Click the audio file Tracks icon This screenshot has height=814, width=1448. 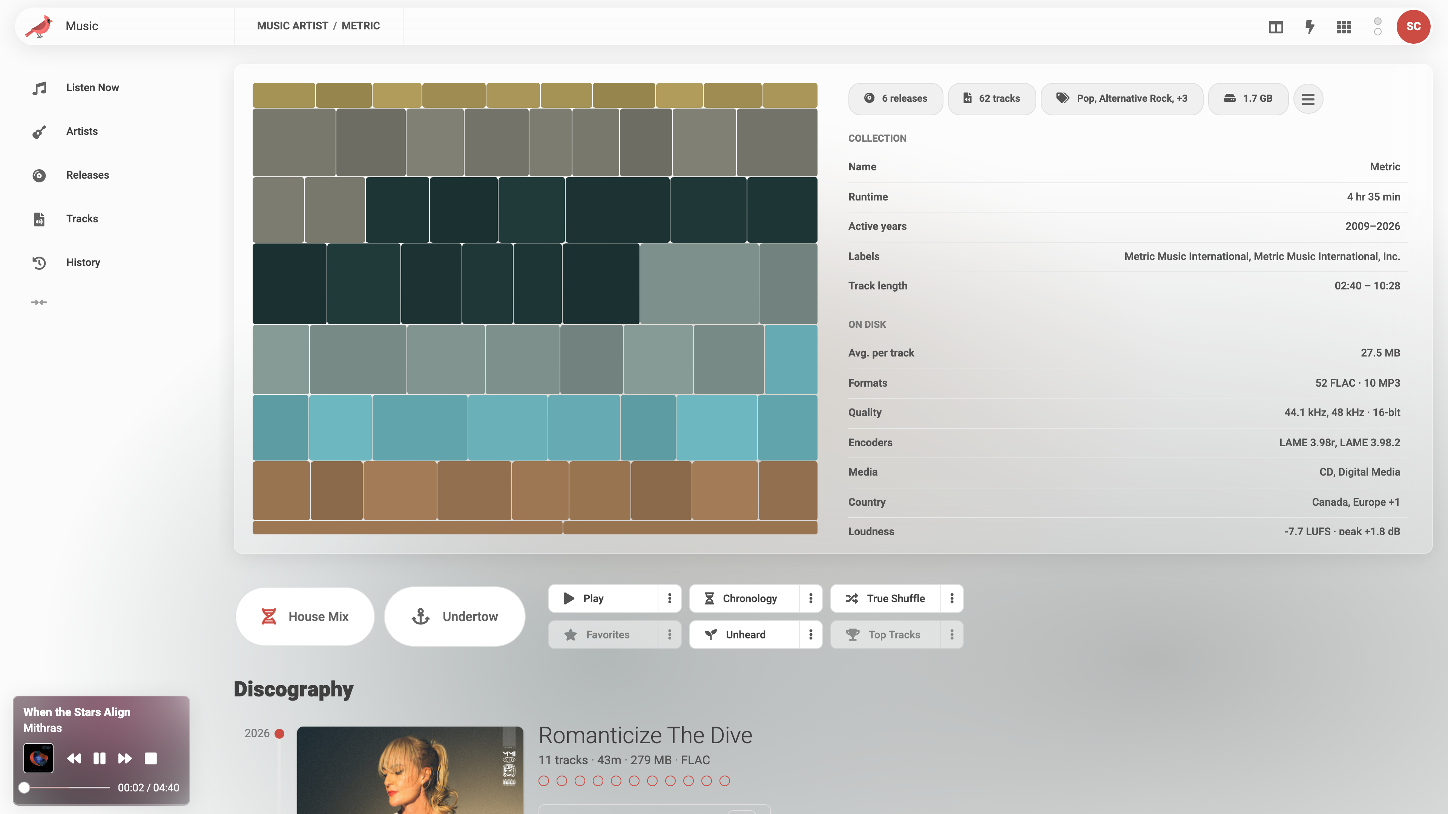pos(39,219)
